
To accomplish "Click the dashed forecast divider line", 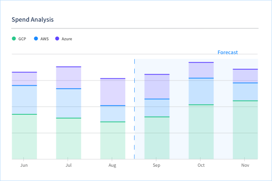I will coord(134,108).
